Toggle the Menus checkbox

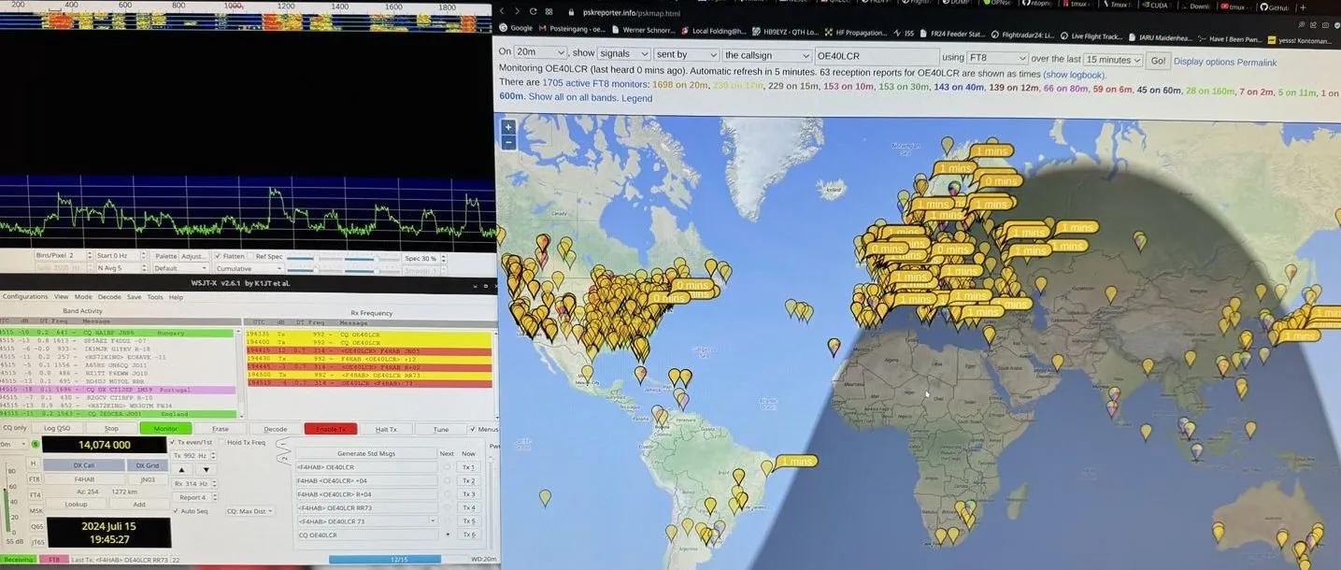(472, 430)
